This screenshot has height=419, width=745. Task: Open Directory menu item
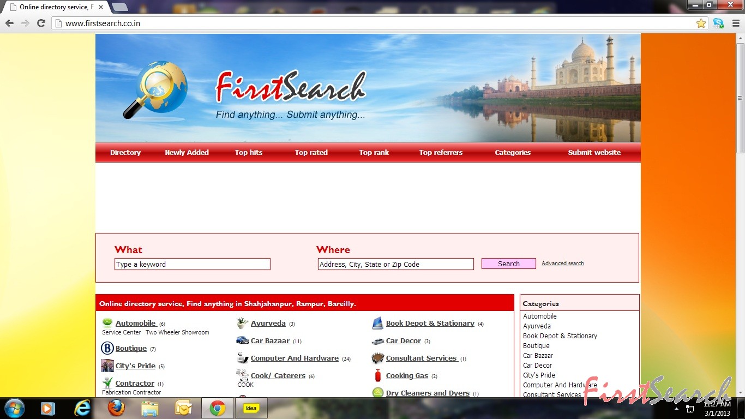[x=125, y=152]
